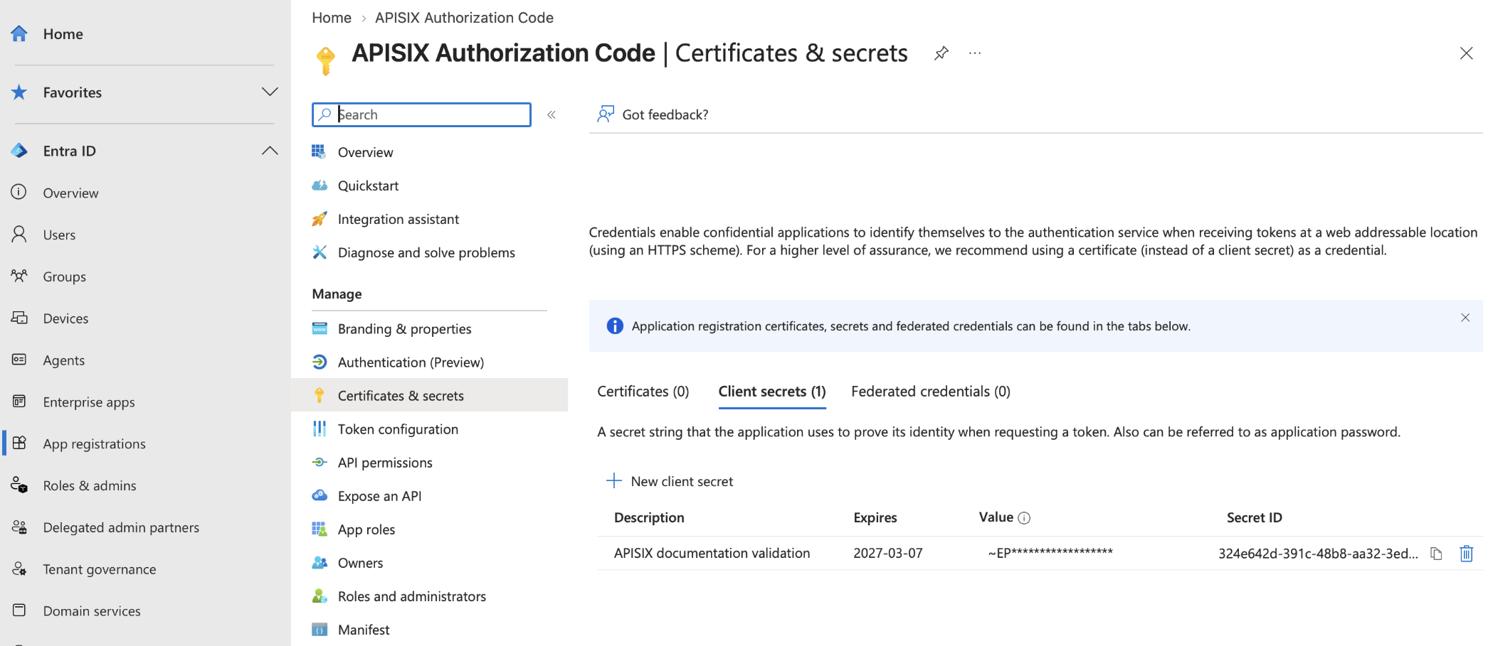Screen dimensions: 1493x646
Task: Click the Domain services icon
Action: click(19, 610)
